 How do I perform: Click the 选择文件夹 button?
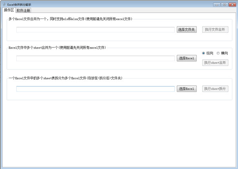(x=186, y=30)
